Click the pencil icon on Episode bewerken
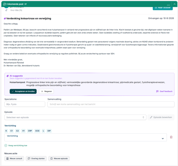 [151, 117]
